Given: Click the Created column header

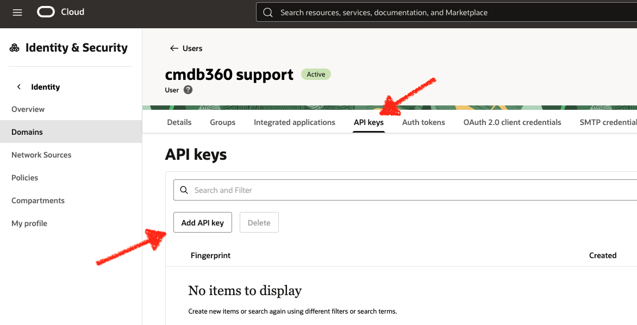Looking at the screenshot, I should [603, 255].
